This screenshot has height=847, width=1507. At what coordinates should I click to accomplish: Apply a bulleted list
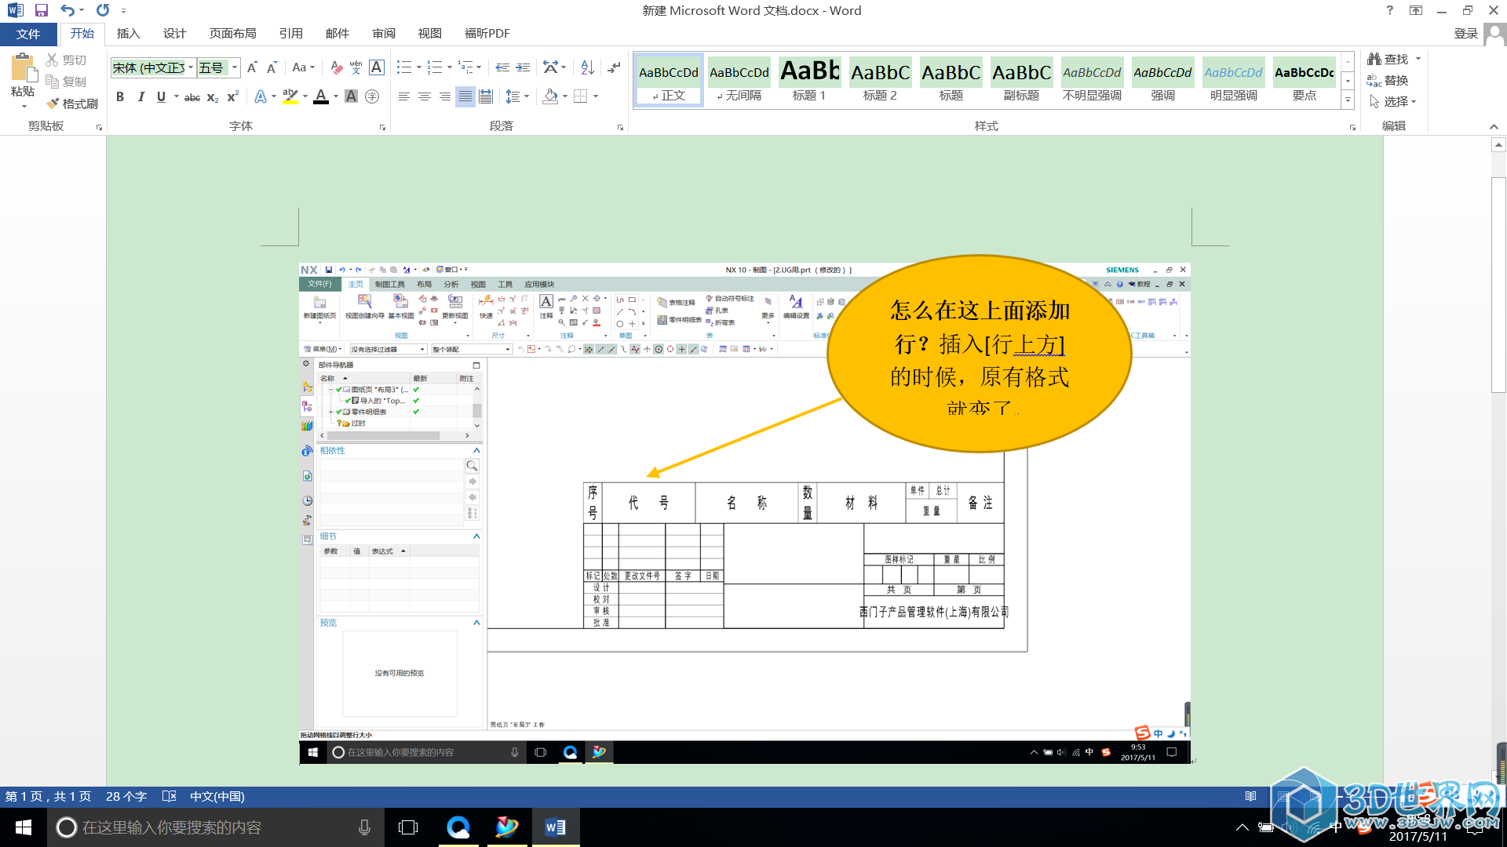click(404, 67)
